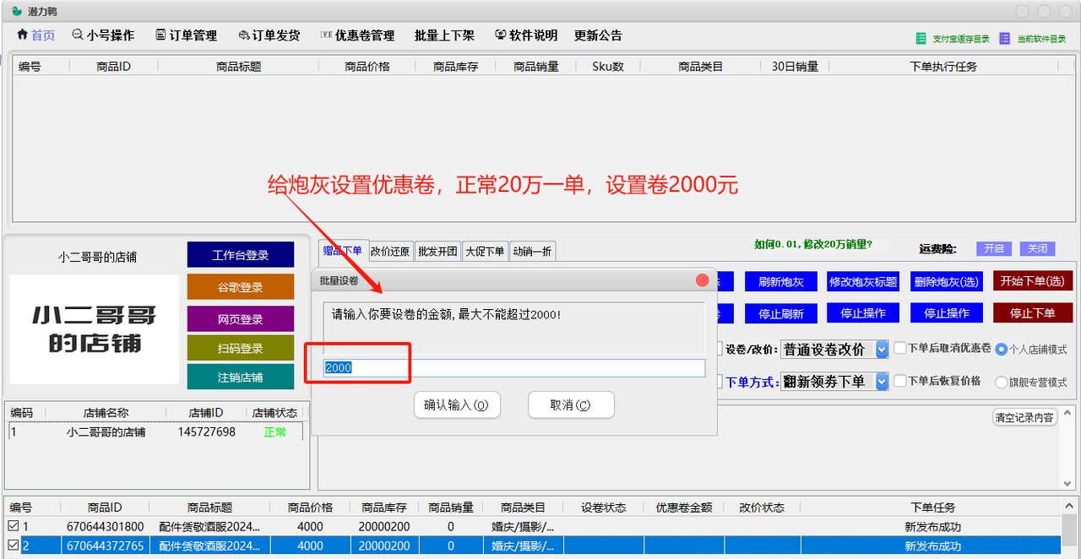The image size is (1081, 559).
Task: Tick the 下单后恢复价格 checkbox
Action: point(900,381)
